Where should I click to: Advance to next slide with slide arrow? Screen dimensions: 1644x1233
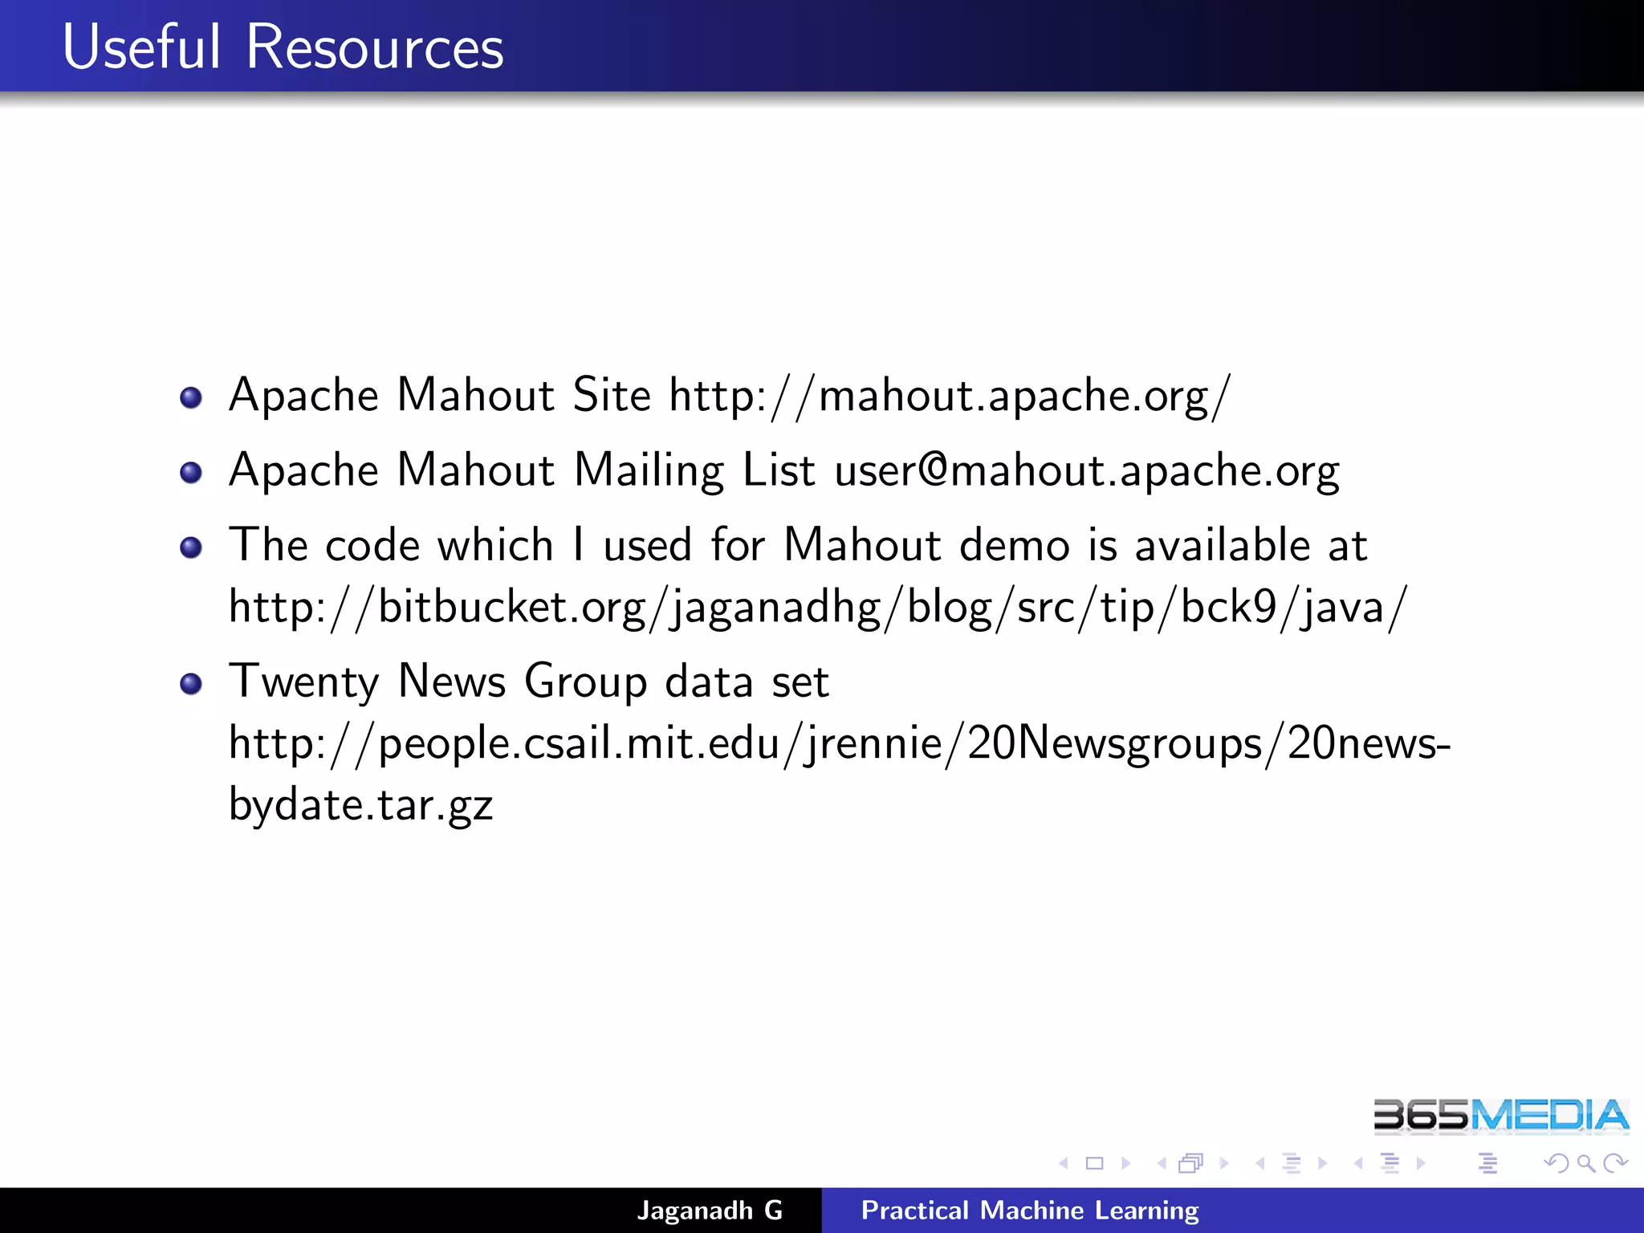point(1125,1163)
